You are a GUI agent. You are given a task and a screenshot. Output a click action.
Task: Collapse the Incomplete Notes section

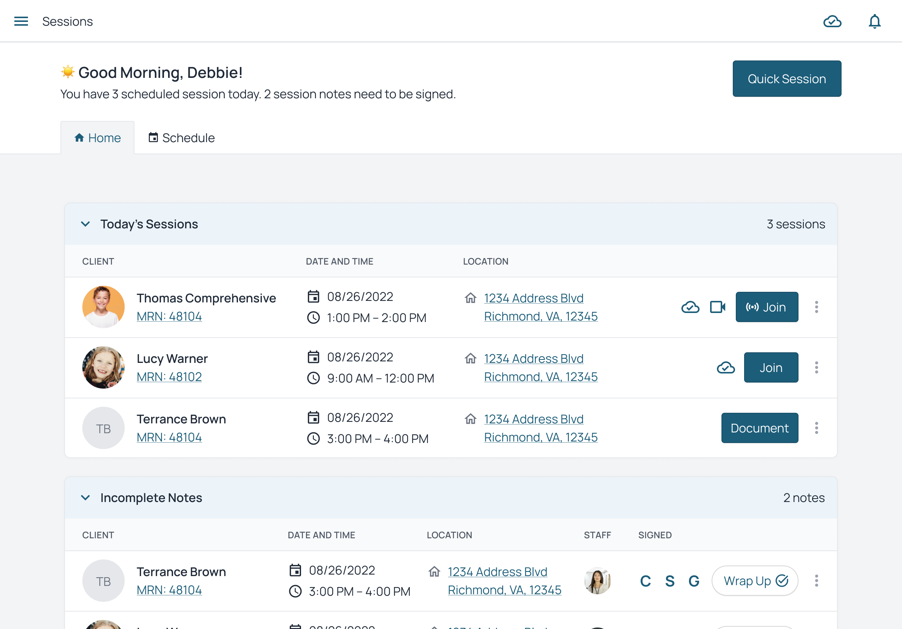(85, 498)
